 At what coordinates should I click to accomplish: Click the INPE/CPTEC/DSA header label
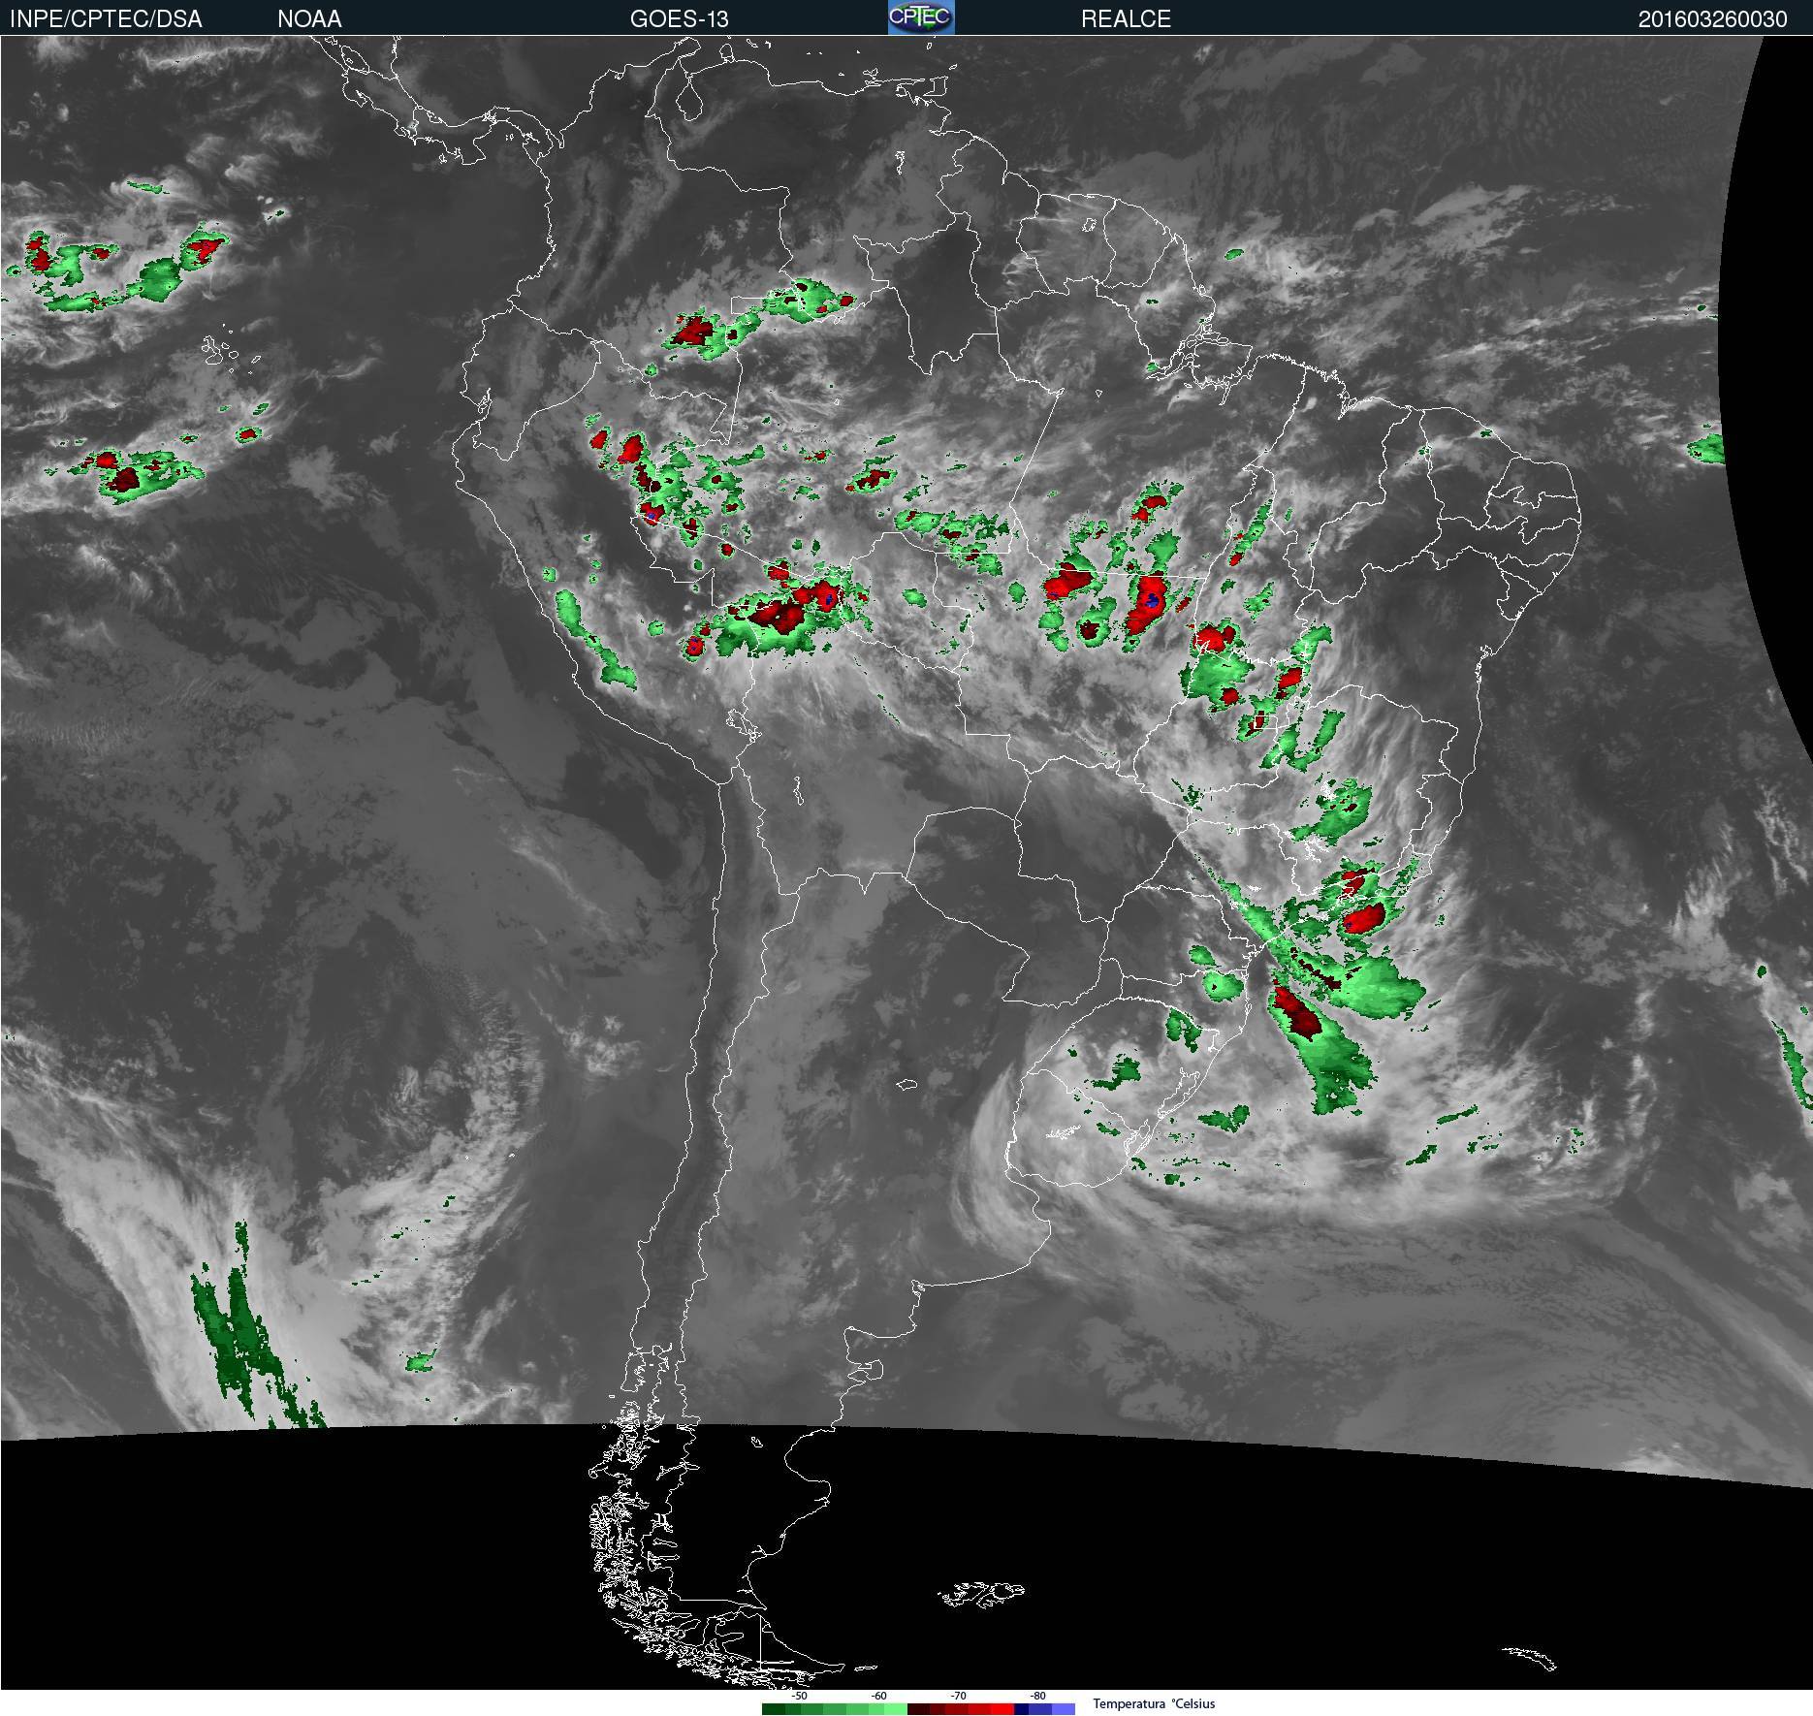pos(106,18)
